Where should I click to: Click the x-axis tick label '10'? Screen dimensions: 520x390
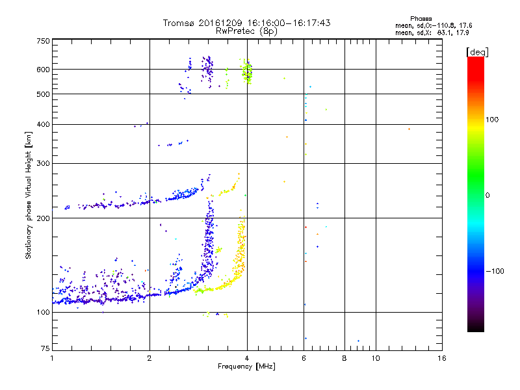pos(376,358)
